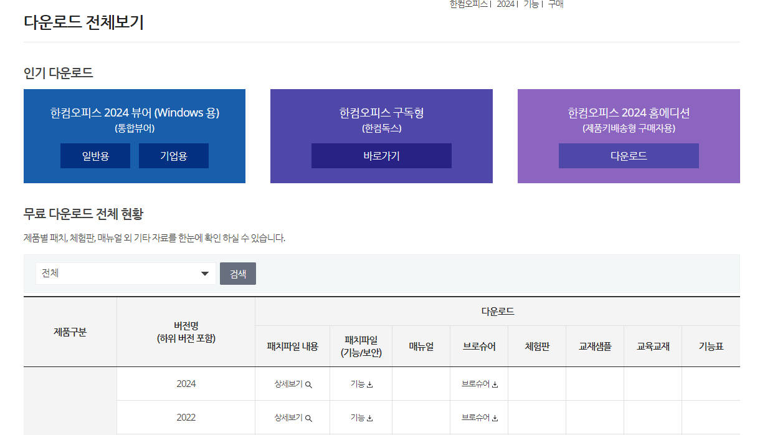The image size is (770, 435).
Task: Click the 패치파일 내용 column header
Action: point(293,347)
